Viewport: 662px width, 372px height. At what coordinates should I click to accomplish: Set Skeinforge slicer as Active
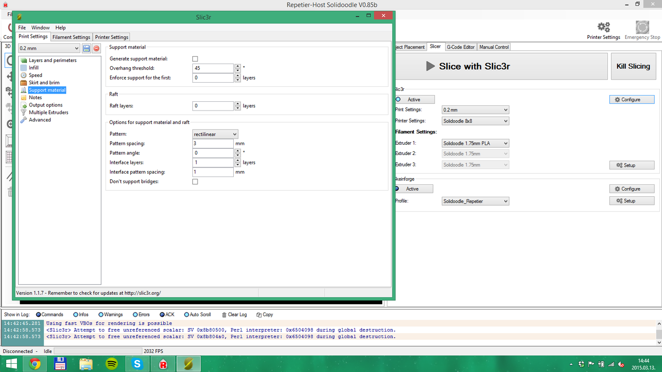coord(414,189)
